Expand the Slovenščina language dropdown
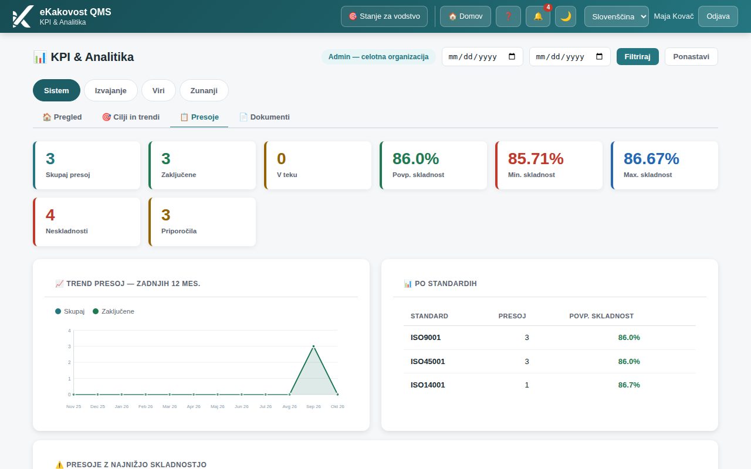The width and height of the screenshot is (751, 469). 617,16
